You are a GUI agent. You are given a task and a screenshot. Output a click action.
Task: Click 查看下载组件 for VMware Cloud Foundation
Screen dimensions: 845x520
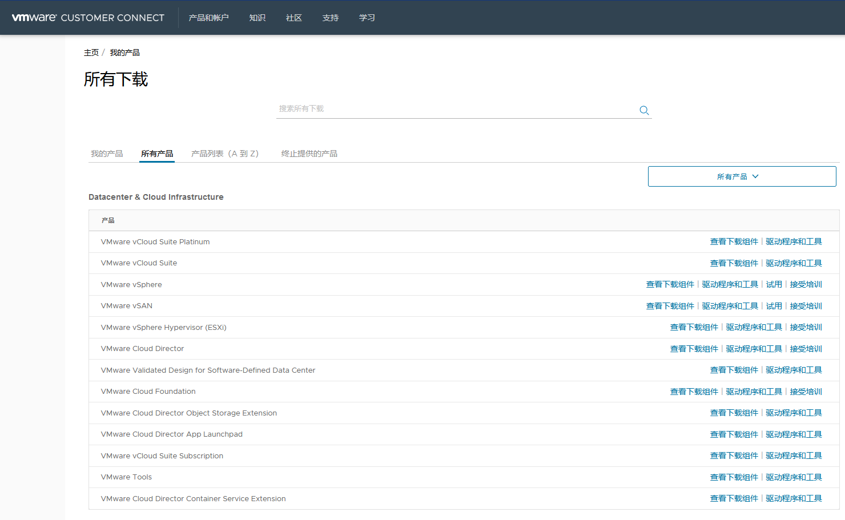pyautogui.click(x=694, y=392)
